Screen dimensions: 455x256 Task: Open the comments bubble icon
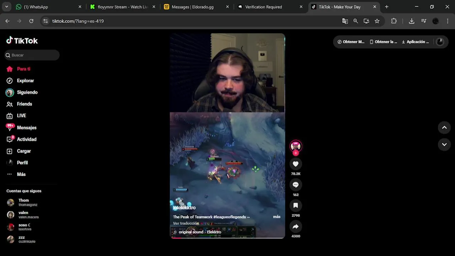(x=295, y=185)
